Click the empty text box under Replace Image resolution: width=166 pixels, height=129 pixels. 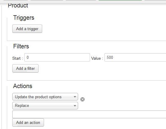click(89, 114)
